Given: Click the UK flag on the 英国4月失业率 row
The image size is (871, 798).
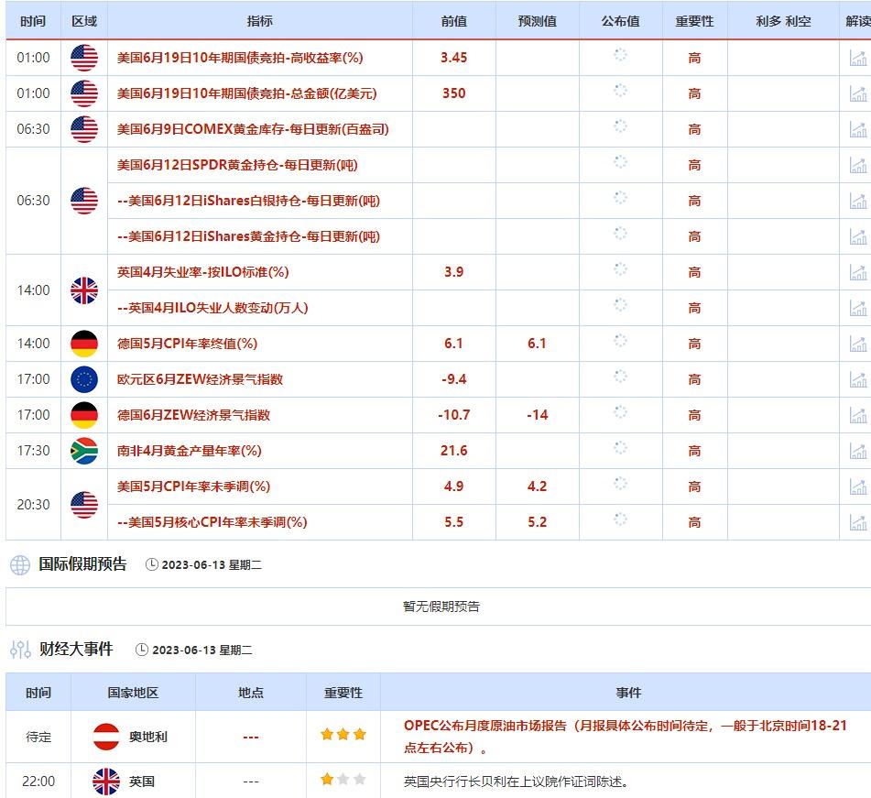Looking at the screenshot, I should point(83,290).
